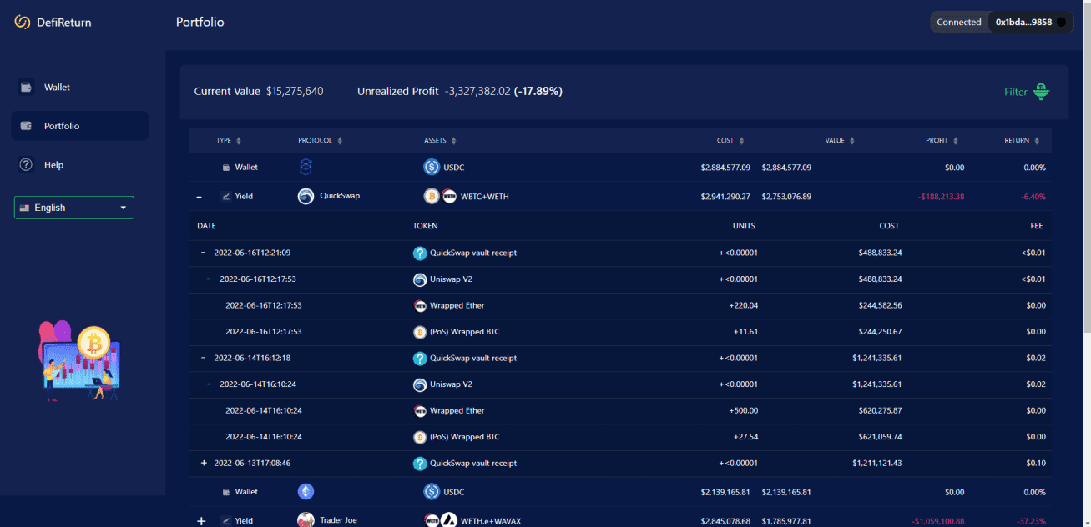Image resolution: width=1091 pixels, height=527 pixels.
Task: Click the Uniswap V2 icon in the $488,833.24 row
Action: pyautogui.click(x=420, y=279)
